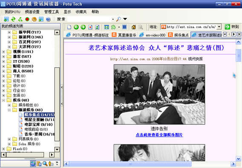Open 帮助 menu
The height and width of the screenshot is (168, 242).
tap(95, 12)
